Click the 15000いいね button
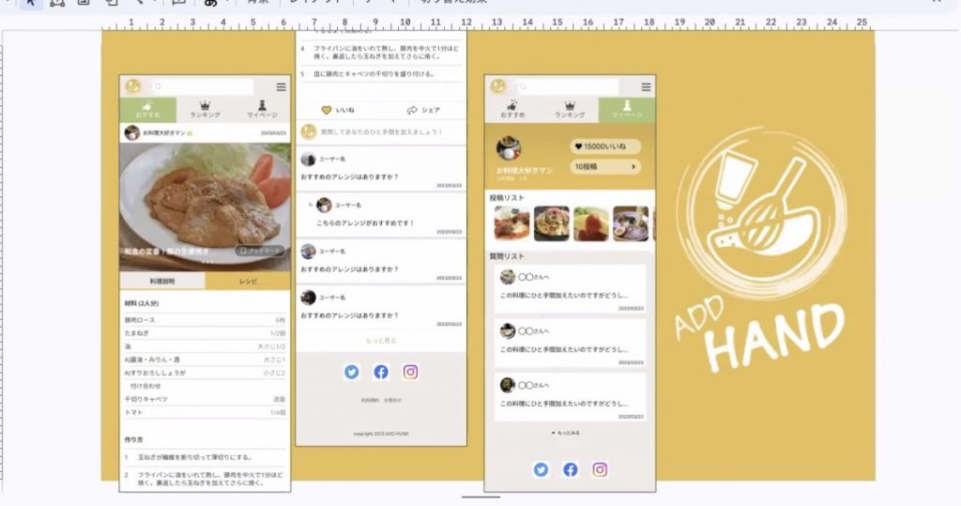 pos(605,146)
